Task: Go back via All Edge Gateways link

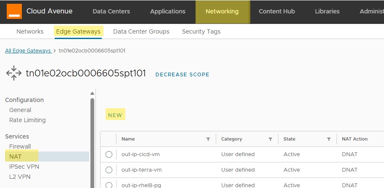Action: pyautogui.click(x=28, y=51)
